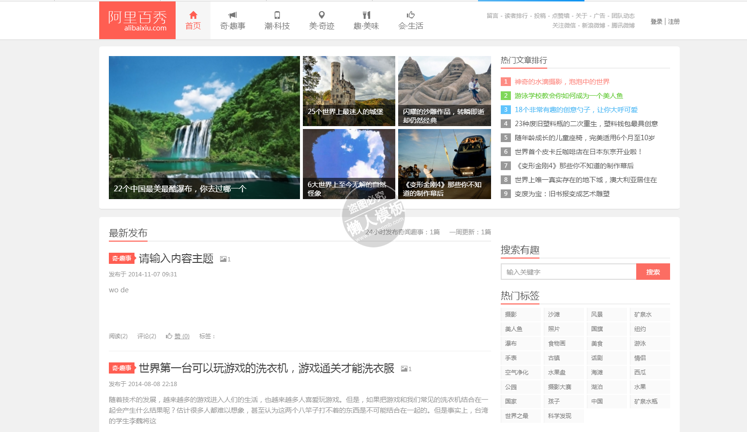
Task: Click 评论(2) under the wo de post
Action: click(147, 336)
